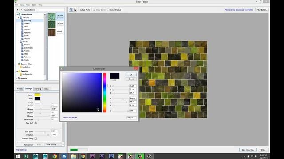Image resolution: width=284 pixels, height=159 pixels.
Task: Select the hand pan tool in preview toolbar
Action: point(71,10)
